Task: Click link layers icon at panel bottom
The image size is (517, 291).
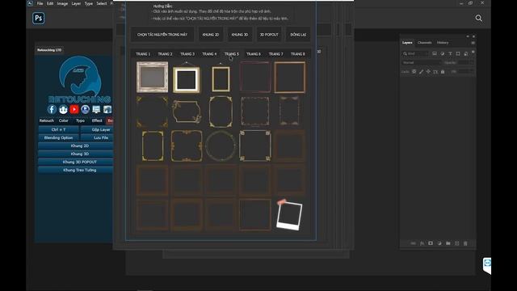Action: click(x=413, y=243)
